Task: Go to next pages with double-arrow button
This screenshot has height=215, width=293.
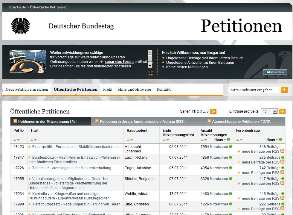Action: point(213,111)
